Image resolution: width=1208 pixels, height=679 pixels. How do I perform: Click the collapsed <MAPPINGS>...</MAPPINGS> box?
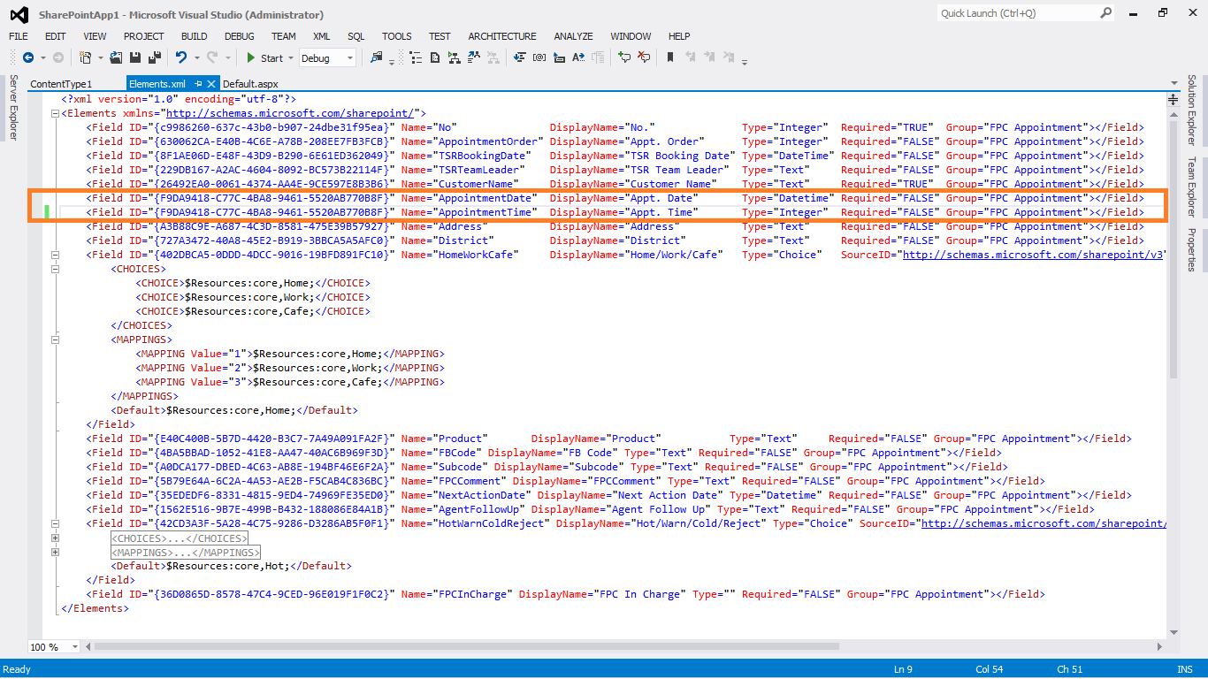pos(186,552)
